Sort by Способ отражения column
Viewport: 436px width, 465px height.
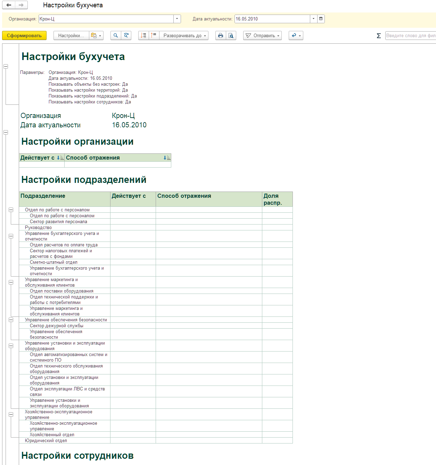click(167, 158)
